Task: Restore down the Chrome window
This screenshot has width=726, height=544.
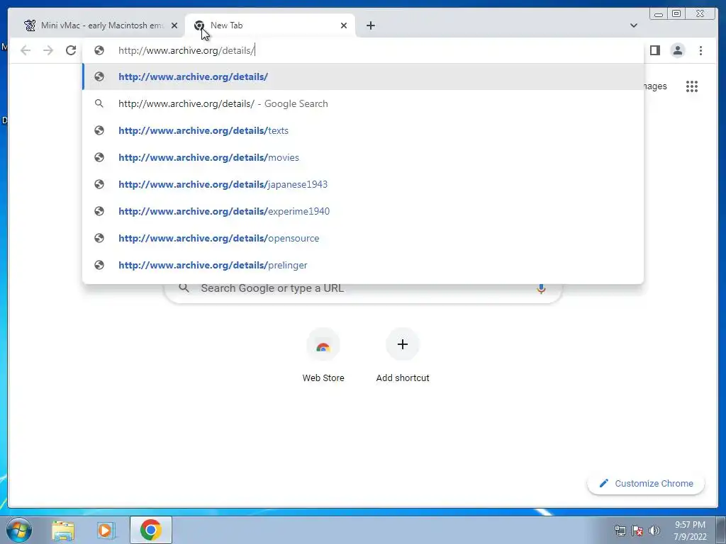Action: pos(676,14)
